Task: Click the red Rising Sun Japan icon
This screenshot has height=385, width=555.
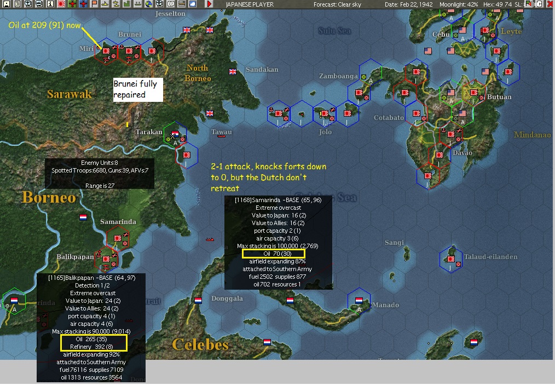Action: (x=61, y=4)
